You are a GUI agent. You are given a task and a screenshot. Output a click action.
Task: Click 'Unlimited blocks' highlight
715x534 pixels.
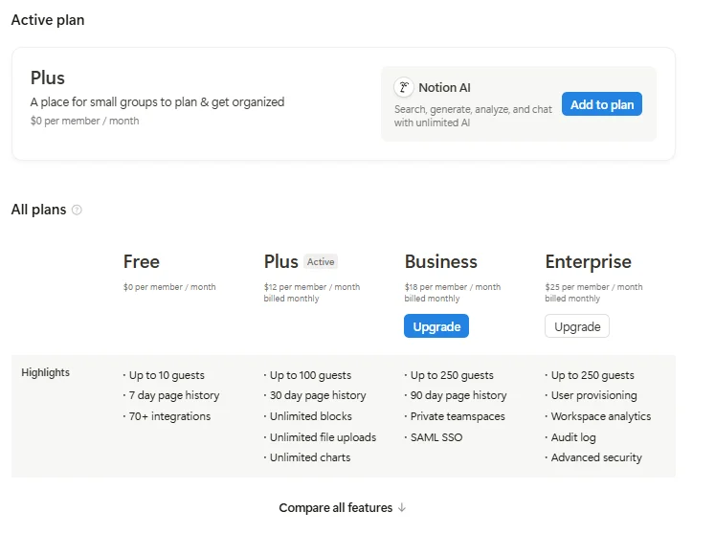(x=310, y=416)
